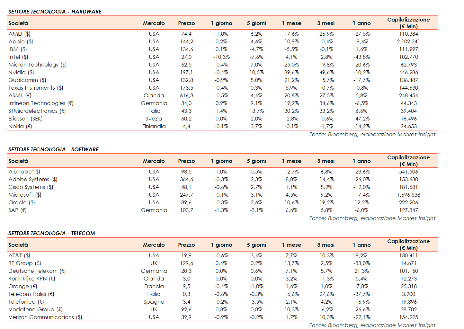Select the Verizon Communications ($) company name

pyautogui.click(x=45, y=317)
